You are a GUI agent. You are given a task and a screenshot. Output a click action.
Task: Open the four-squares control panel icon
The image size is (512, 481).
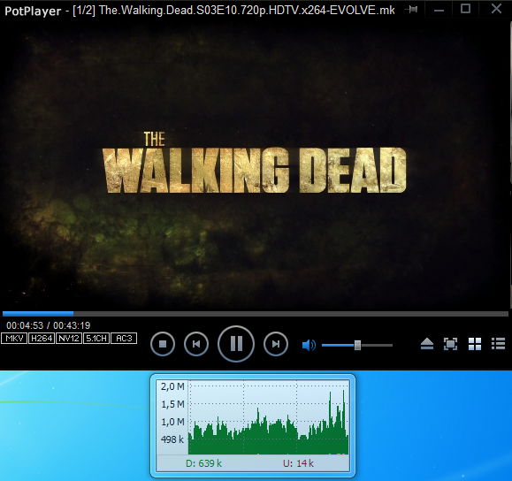tap(475, 344)
